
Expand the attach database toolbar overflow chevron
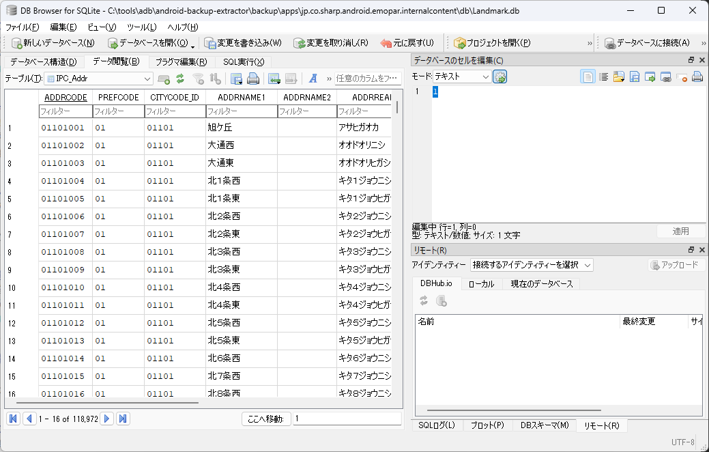[704, 43]
